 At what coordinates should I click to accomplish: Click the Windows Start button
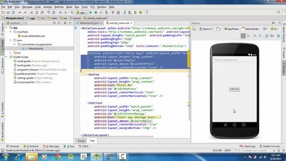tap(6, 157)
